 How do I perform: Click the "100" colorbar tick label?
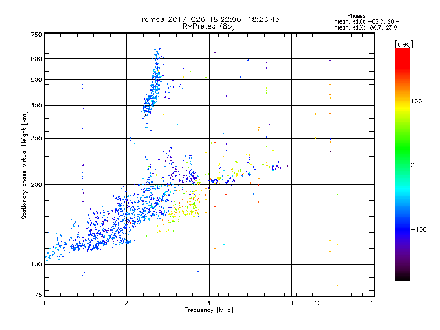(x=416, y=101)
